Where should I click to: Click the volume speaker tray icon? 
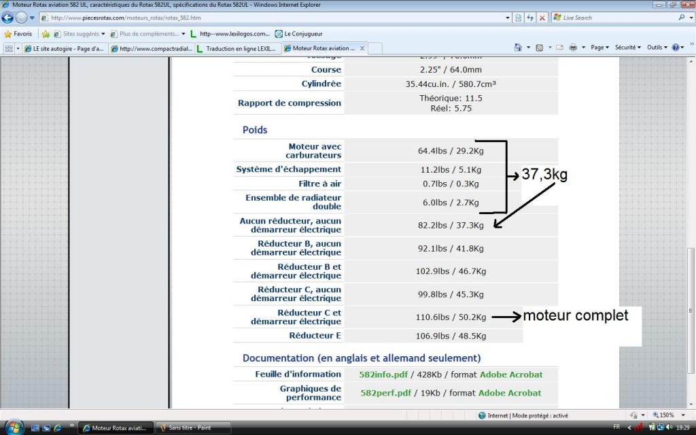click(x=669, y=427)
